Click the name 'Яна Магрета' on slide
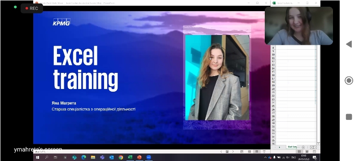359x161 pixels. 64,103
